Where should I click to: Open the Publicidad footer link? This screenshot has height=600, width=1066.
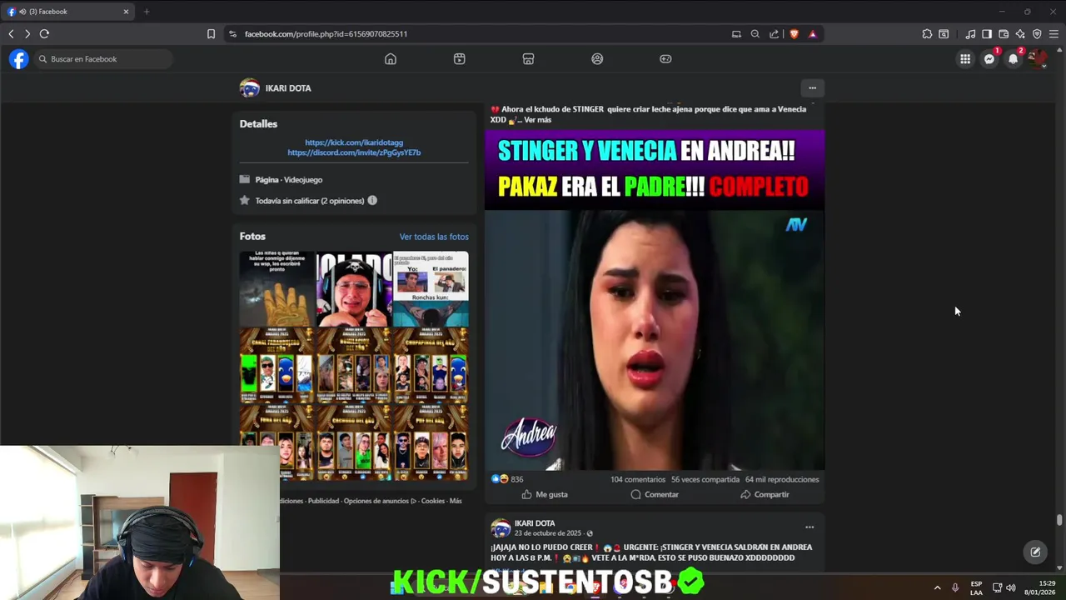323,502
